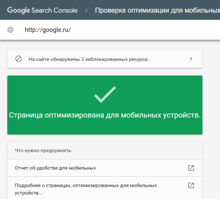Viewport: 220px width, 199px height.
Task: Click the white checkmark icon
Action: pyautogui.click(x=105, y=94)
